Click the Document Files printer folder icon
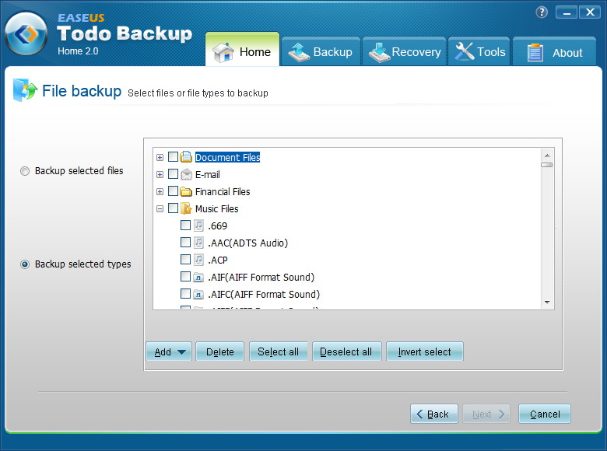 pyautogui.click(x=186, y=156)
